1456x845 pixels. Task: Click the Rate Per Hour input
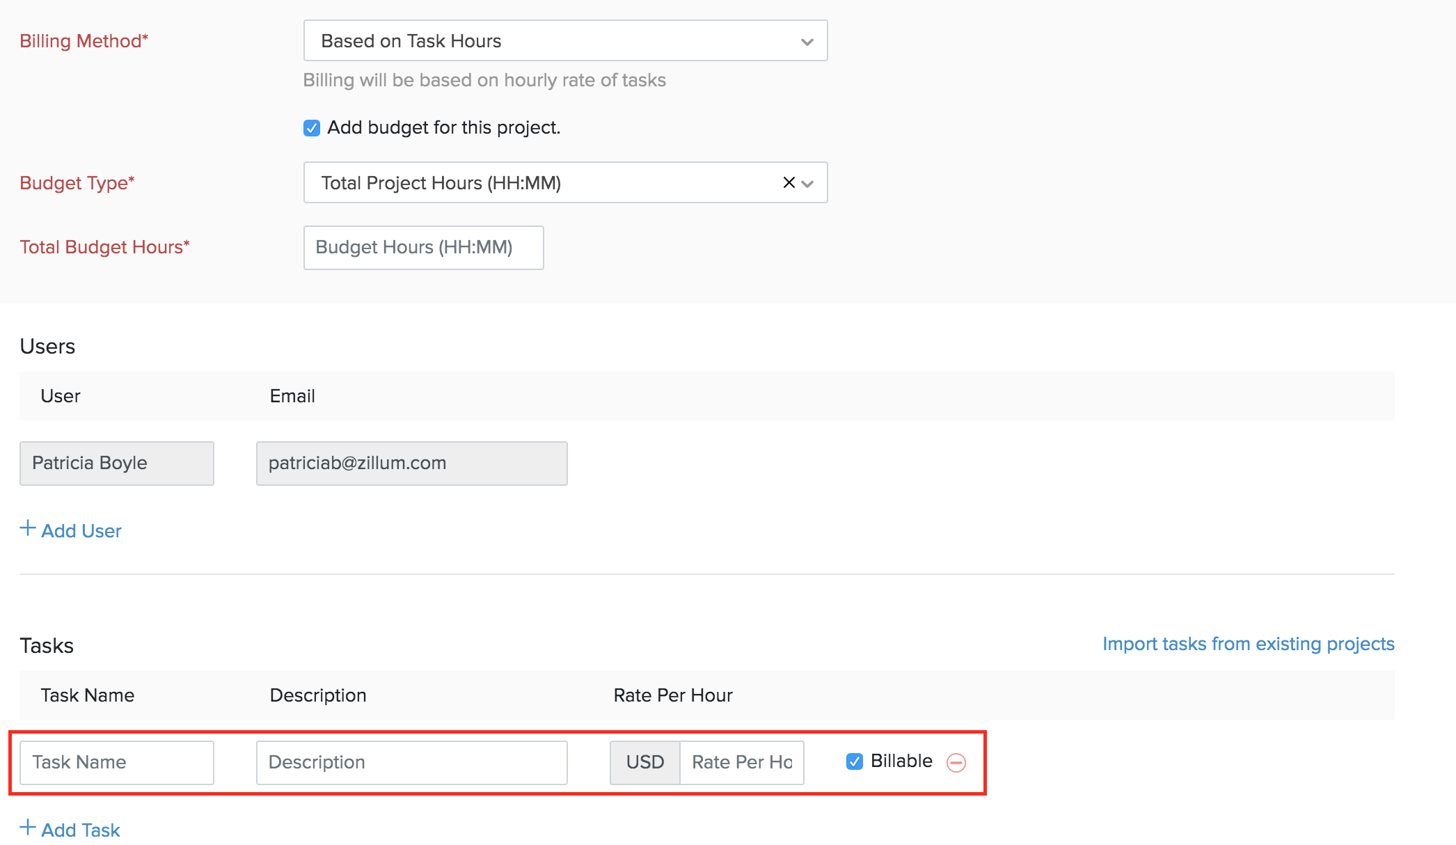coord(741,763)
